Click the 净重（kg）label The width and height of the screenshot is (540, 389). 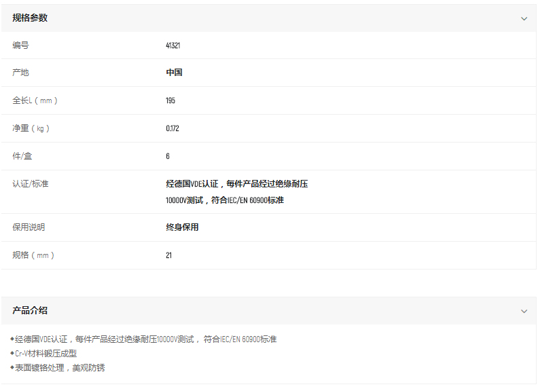point(31,128)
